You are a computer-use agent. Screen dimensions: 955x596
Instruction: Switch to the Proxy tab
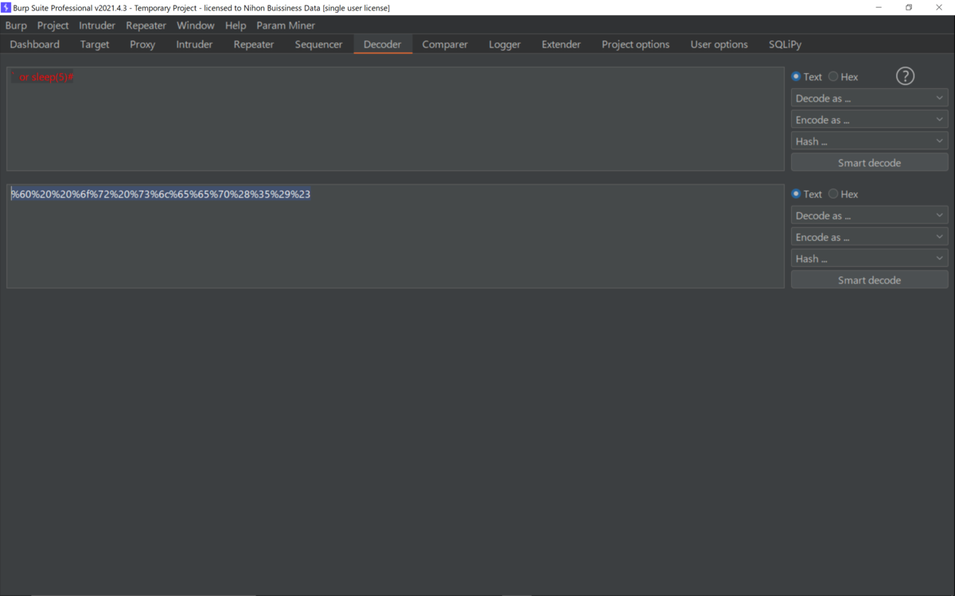(x=142, y=45)
